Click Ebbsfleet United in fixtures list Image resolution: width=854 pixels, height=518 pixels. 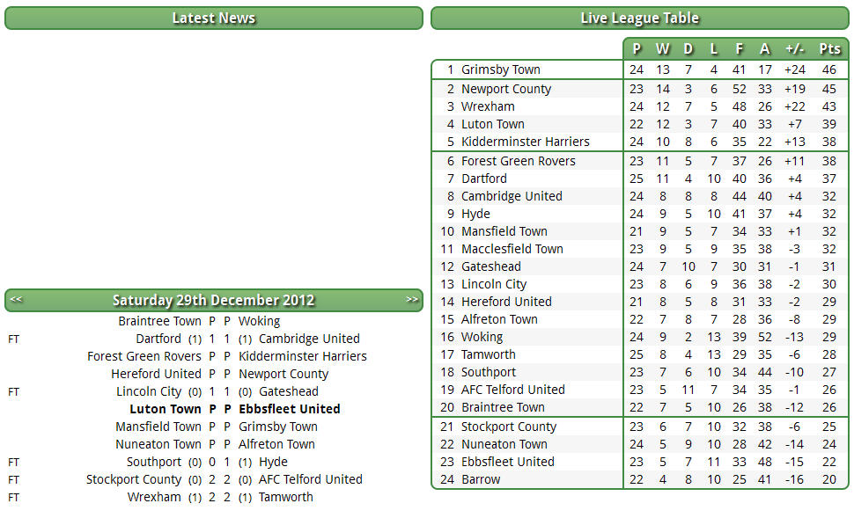pos(289,409)
